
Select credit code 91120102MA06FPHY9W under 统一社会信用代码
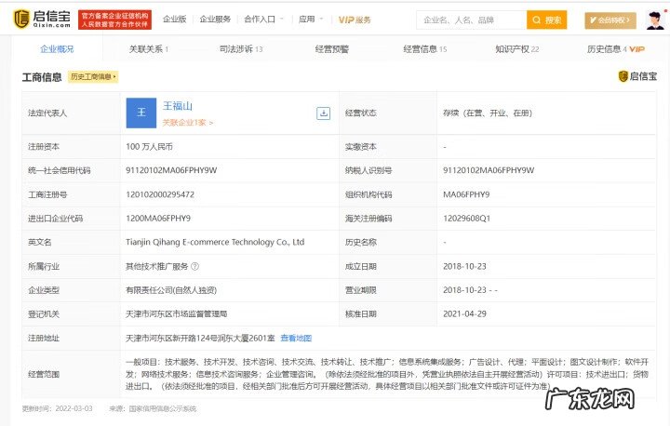click(x=171, y=170)
